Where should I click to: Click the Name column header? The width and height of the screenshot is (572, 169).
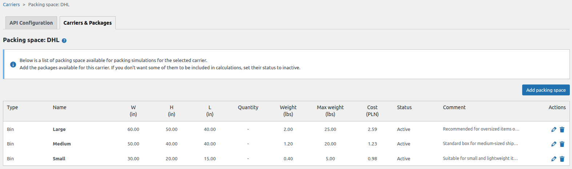[60, 107]
